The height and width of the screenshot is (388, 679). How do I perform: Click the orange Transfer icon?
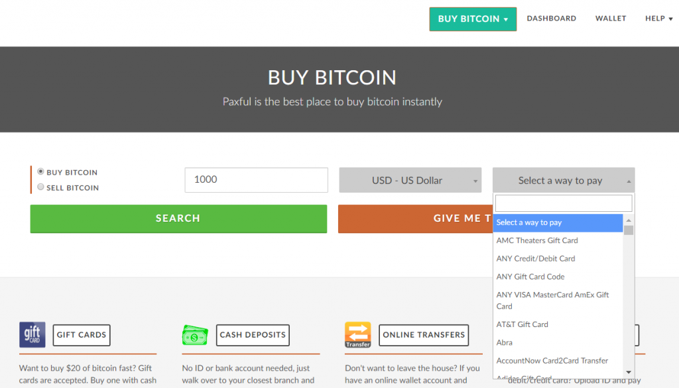tap(357, 335)
